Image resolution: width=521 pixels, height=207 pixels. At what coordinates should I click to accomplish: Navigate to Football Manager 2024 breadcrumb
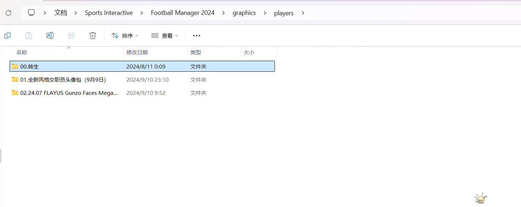pyautogui.click(x=183, y=13)
